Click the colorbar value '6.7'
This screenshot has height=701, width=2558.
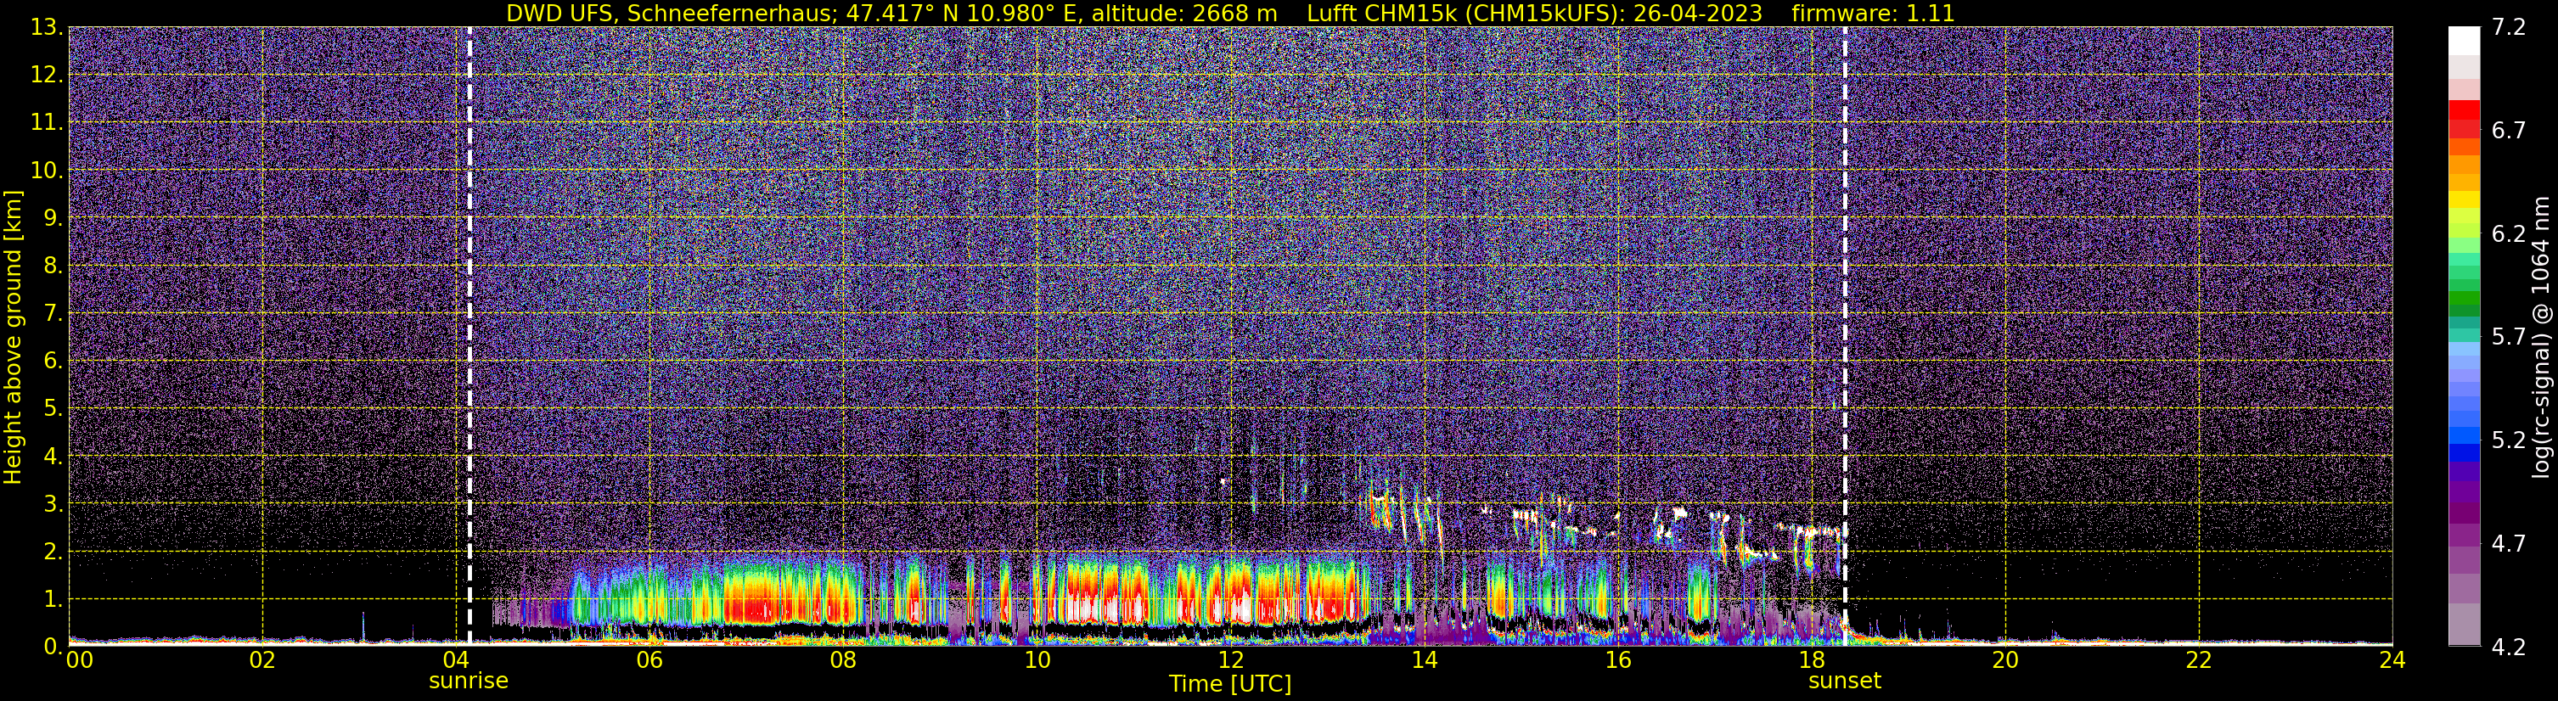click(2509, 131)
